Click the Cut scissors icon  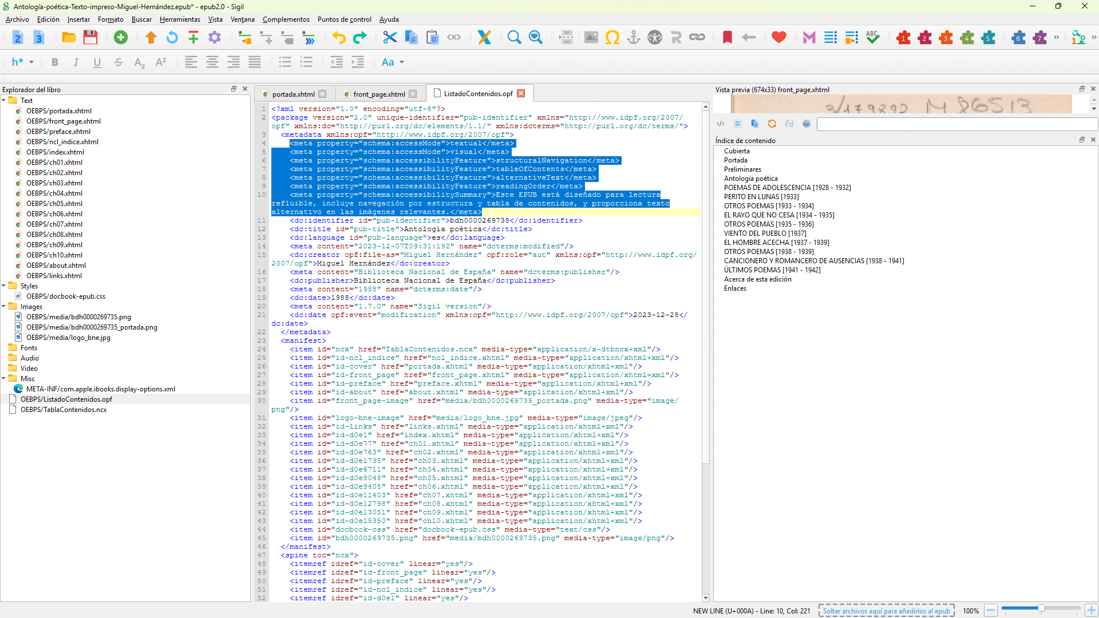(x=390, y=38)
